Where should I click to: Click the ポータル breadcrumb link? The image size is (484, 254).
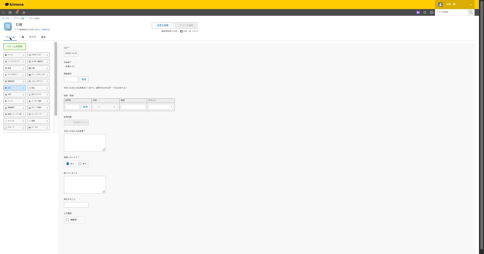coord(6,18)
